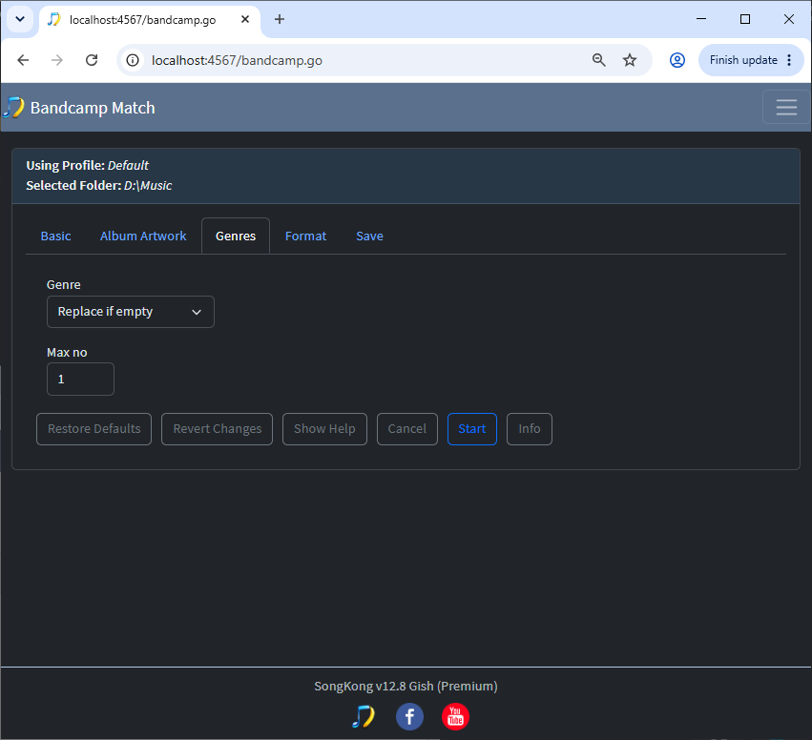Select the Genres tab
The height and width of the screenshot is (740, 812).
pyautogui.click(x=236, y=236)
